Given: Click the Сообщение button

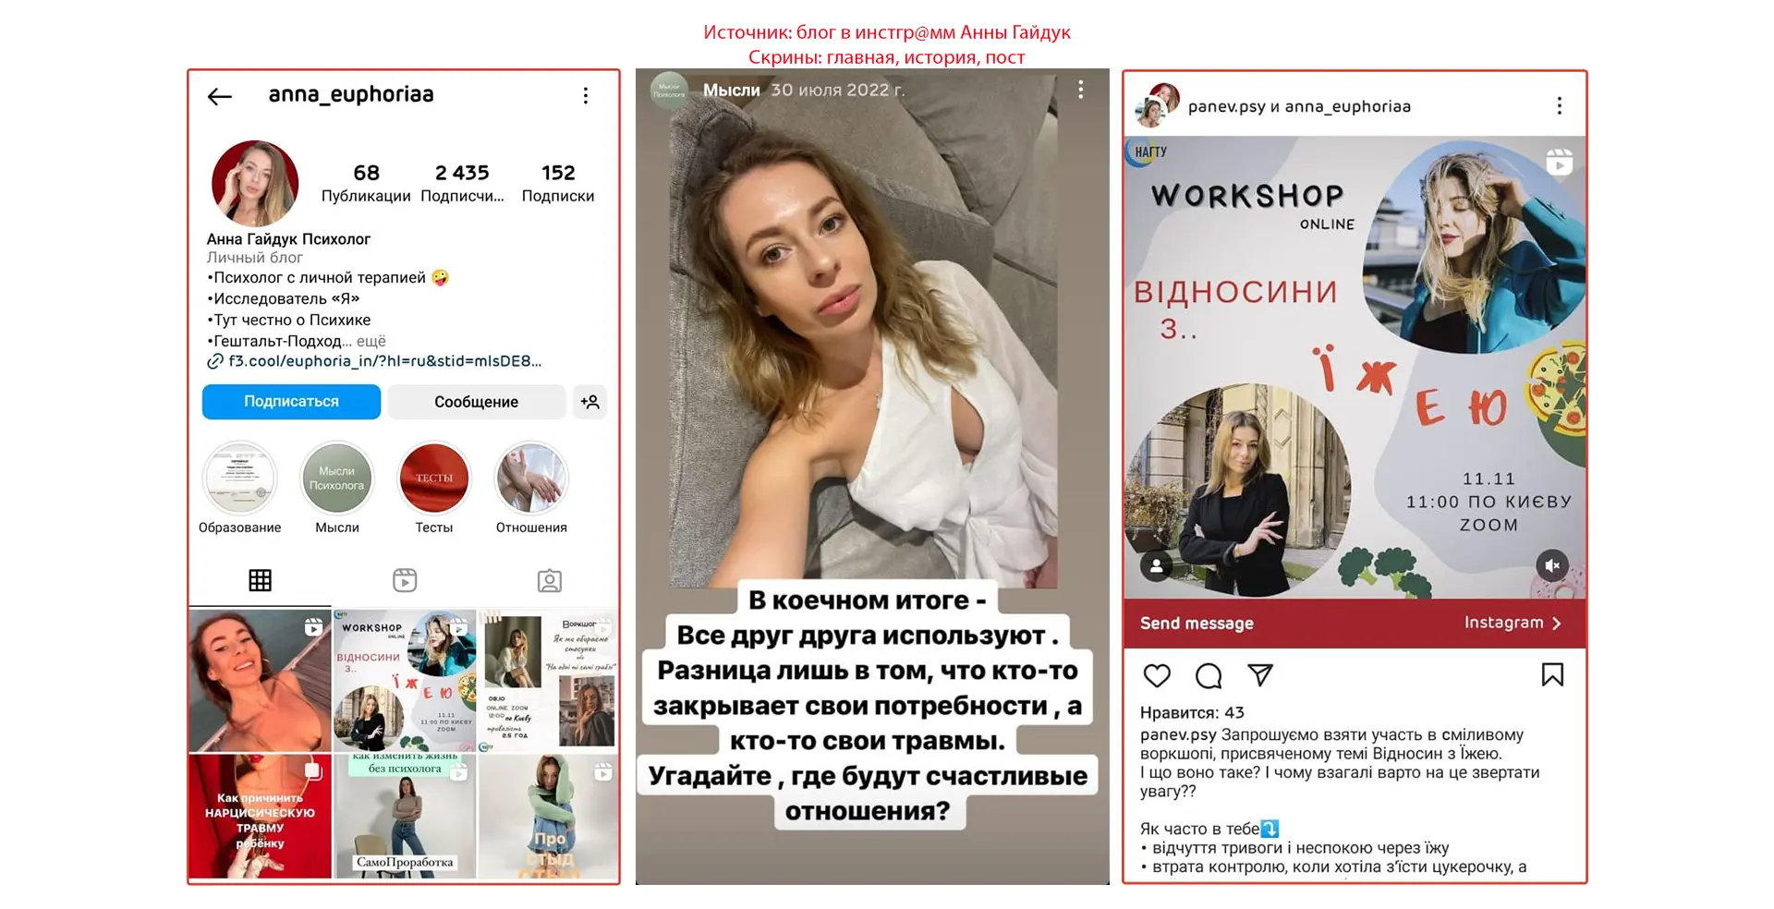Looking at the screenshot, I should pyautogui.click(x=476, y=402).
